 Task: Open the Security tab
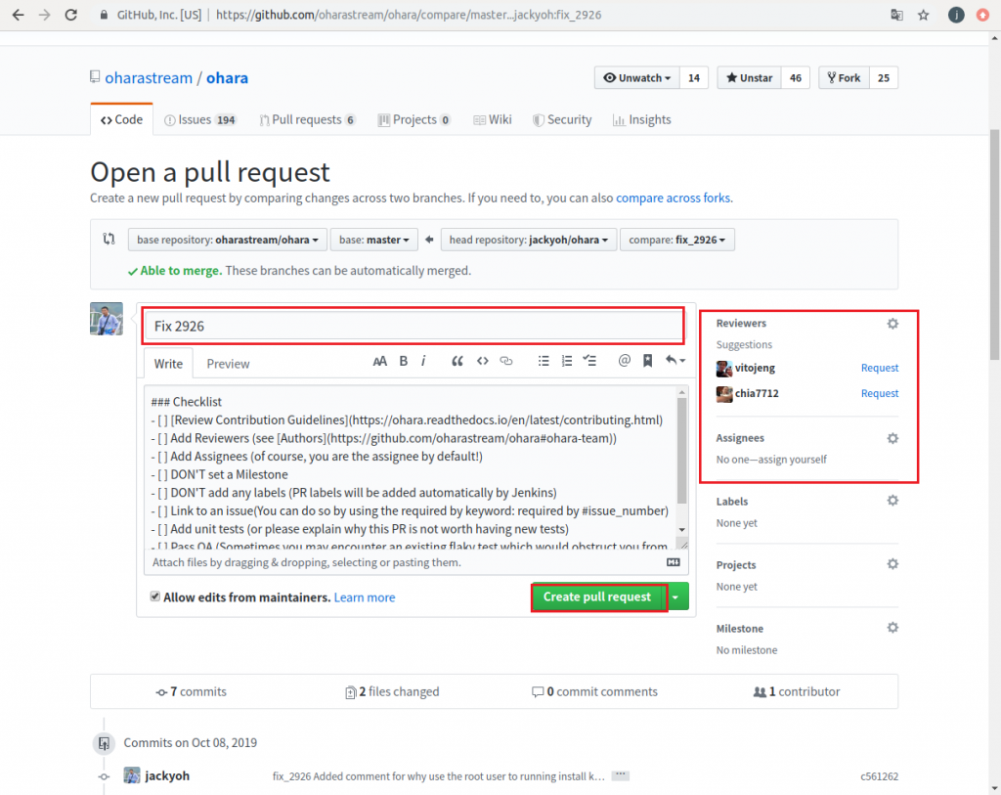(562, 119)
